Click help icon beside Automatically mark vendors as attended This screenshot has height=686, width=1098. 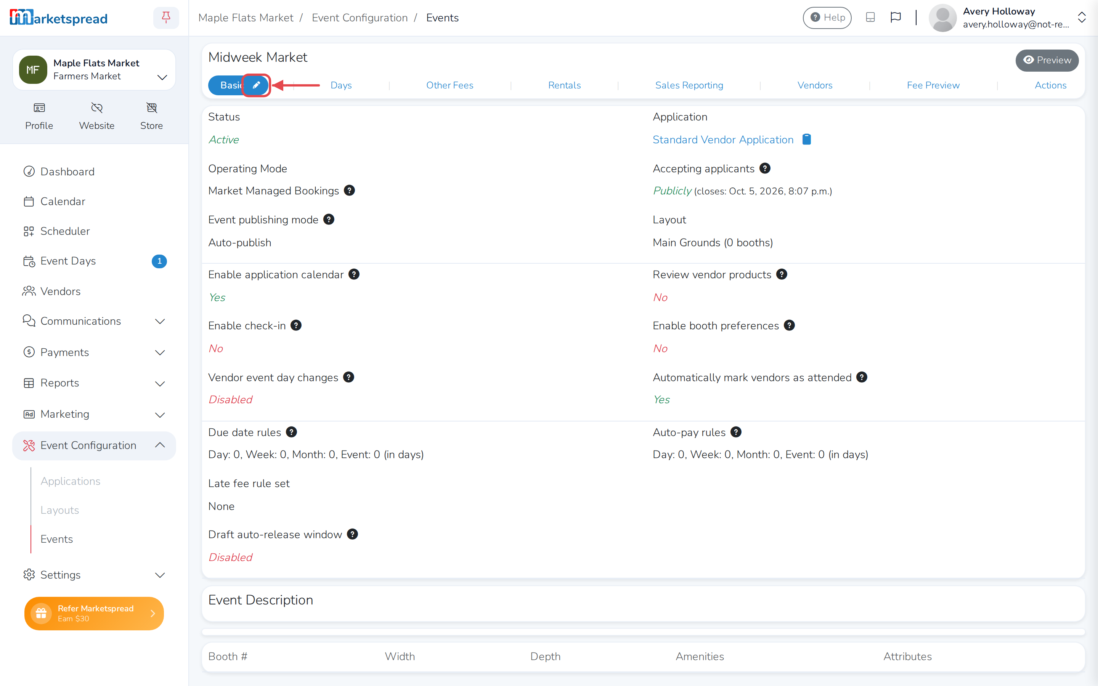[862, 377]
